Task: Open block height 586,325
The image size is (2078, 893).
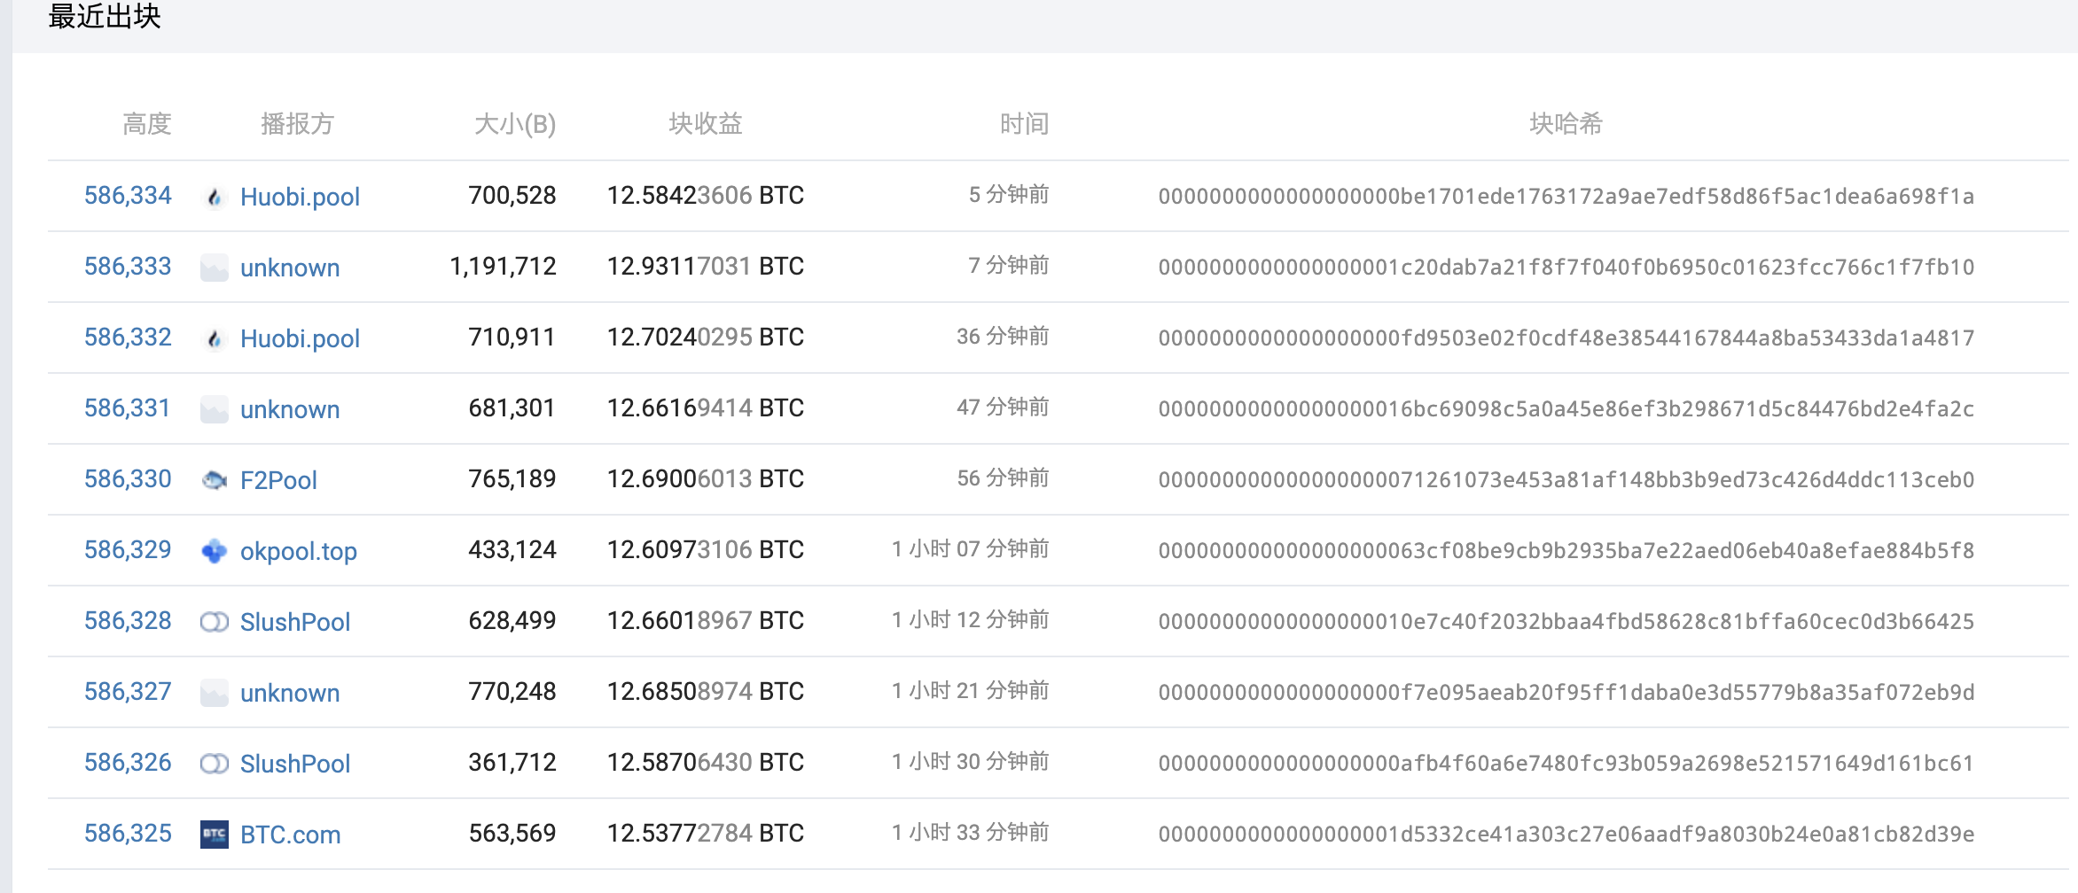Action: [x=128, y=834]
